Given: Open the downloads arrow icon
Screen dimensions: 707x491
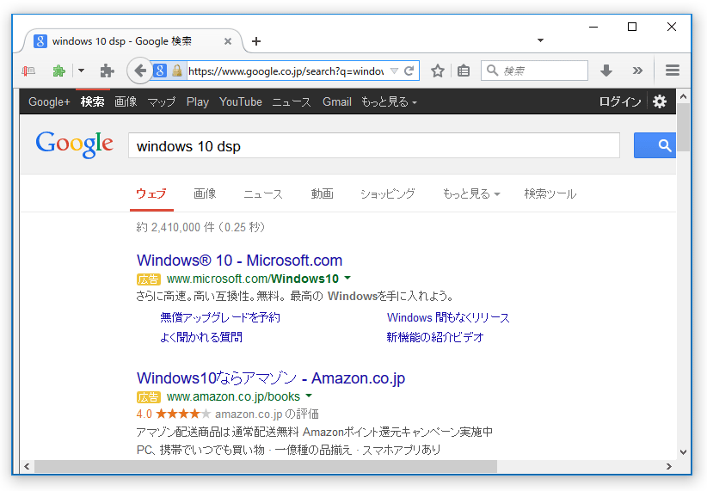Looking at the screenshot, I should [x=606, y=71].
